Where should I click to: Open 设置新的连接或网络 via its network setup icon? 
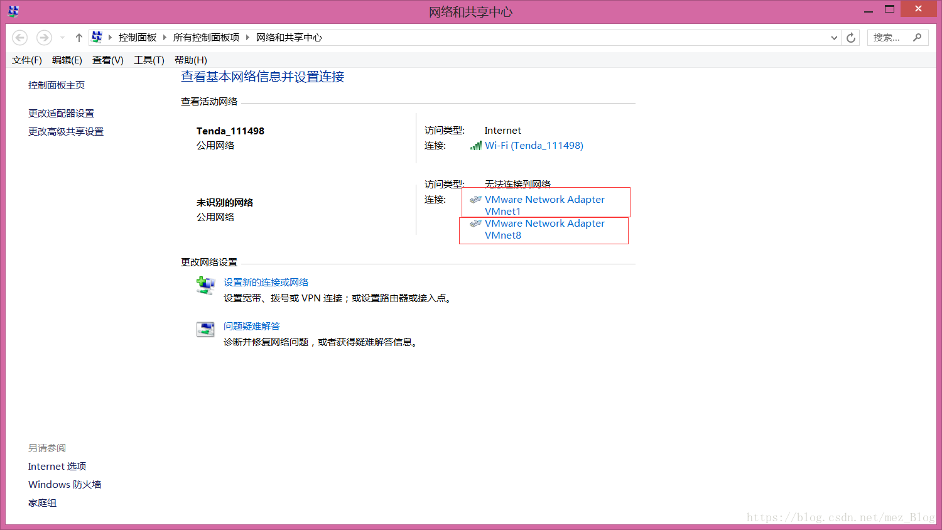pos(205,286)
